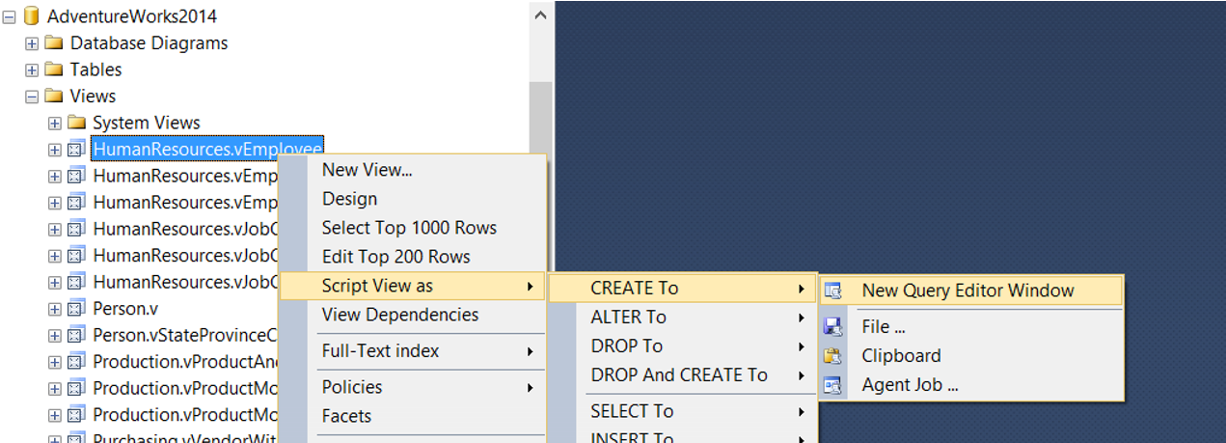Image resolution: width=1226 pixels, height=443 pixels.
Task: Click the view icon beside Person.vStateProvinceC
Action: pos(76,336)
